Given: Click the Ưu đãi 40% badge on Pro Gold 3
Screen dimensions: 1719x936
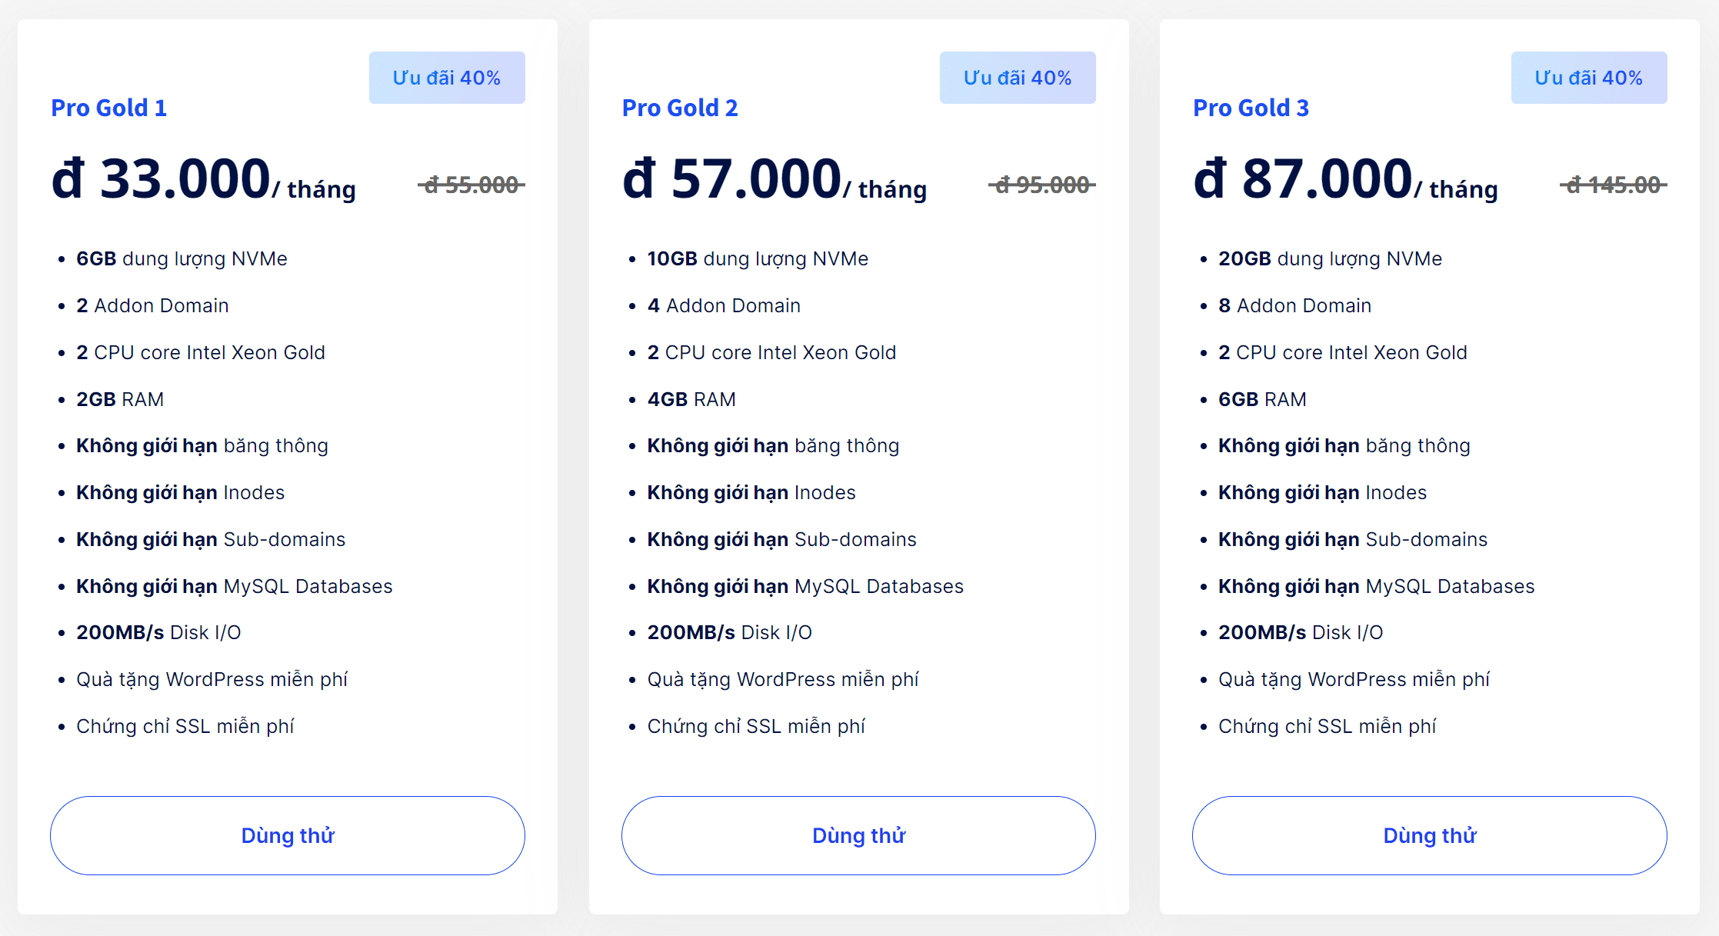Looking at the screenshot, I should 1589,78.
